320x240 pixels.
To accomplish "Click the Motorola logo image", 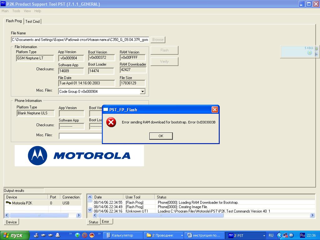I will pos(79,156).
